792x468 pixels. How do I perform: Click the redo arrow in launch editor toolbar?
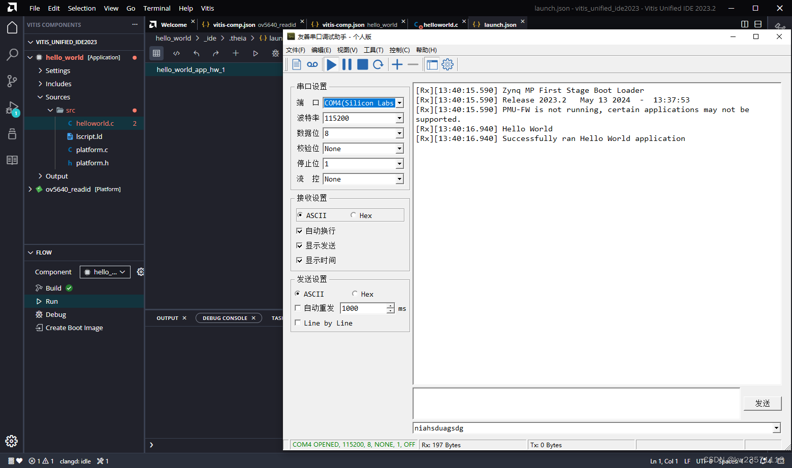point(216,53)
